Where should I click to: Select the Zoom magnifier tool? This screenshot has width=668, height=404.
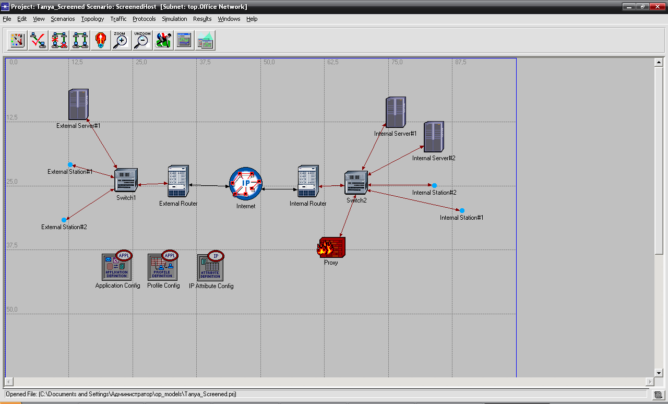point(121,40)
